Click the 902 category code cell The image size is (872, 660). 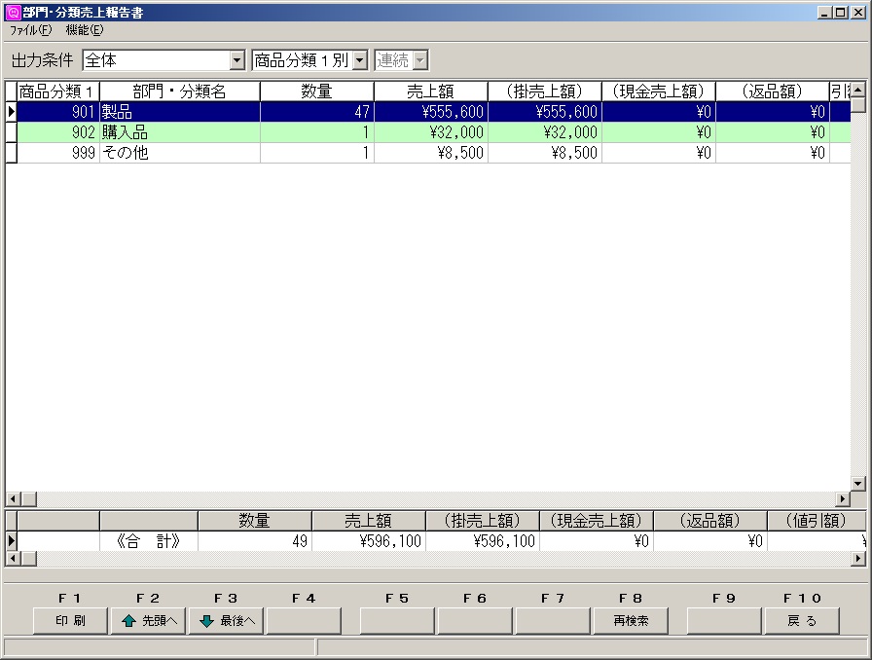[x=58, y=132]
